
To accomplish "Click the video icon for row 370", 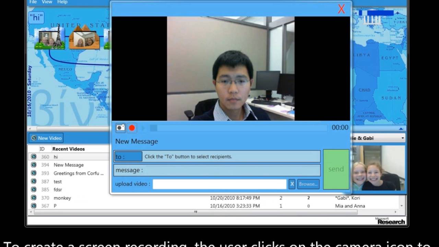I will coord(34,198).
